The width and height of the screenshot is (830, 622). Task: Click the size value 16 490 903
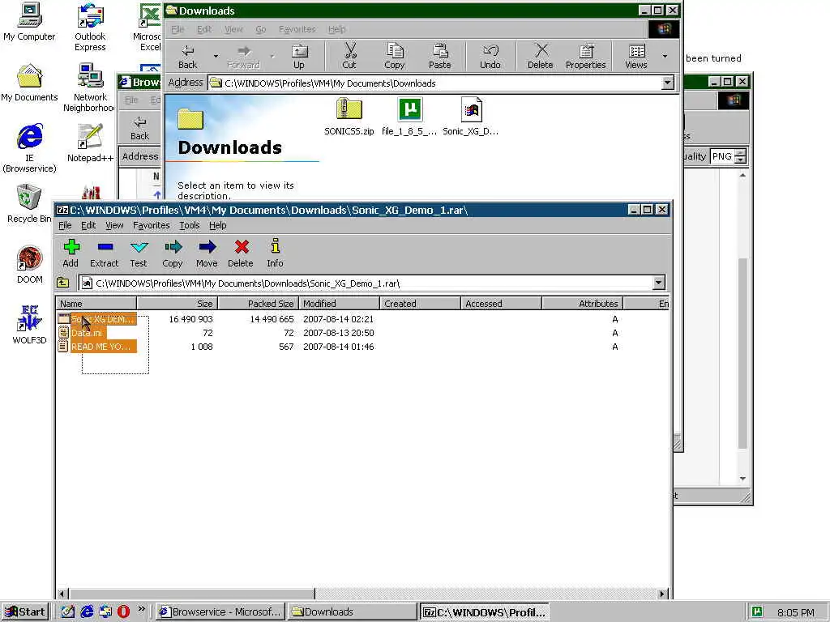(190, 319)
